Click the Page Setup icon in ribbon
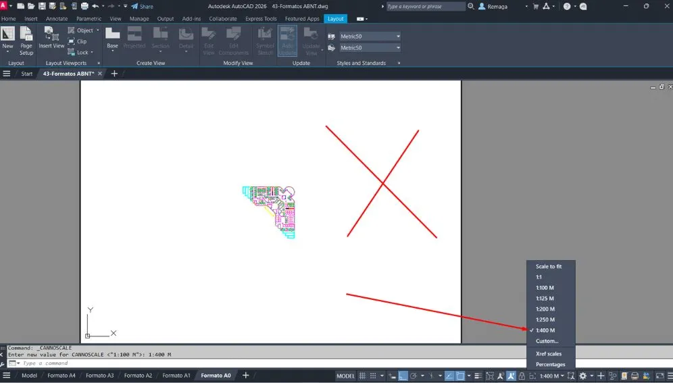Screen dimensions: 673x383 pos(26,41)
